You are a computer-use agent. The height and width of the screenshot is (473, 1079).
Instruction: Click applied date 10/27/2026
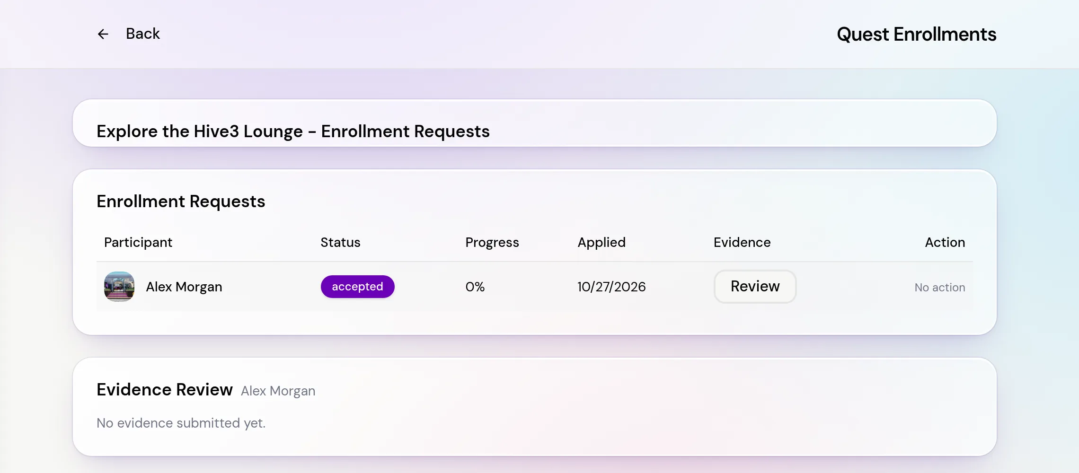(611, 287)
